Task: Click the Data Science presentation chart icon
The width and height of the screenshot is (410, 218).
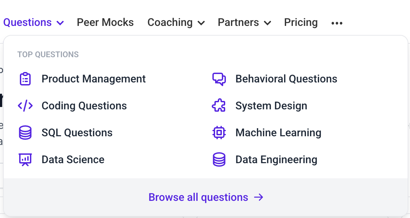Action: [25, 159]
